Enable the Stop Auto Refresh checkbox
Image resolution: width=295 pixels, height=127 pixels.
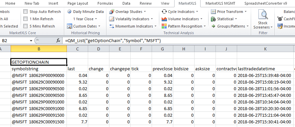(25, 12)
